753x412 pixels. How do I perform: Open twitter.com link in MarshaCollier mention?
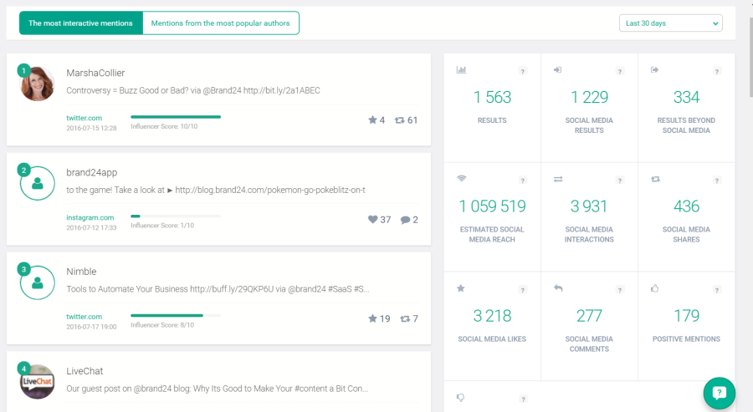(x=84, y=118)
